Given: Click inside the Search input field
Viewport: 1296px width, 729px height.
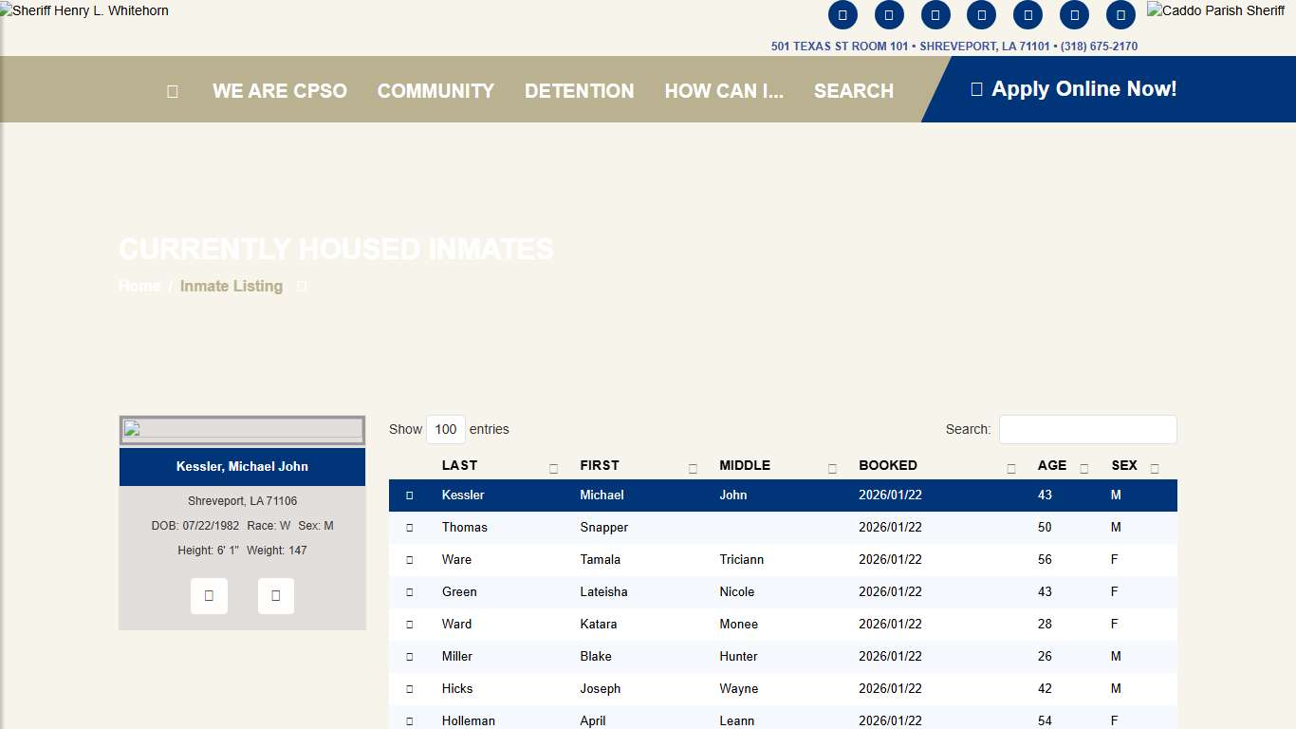Looking at the screenshot, I should click(1087, 429).
